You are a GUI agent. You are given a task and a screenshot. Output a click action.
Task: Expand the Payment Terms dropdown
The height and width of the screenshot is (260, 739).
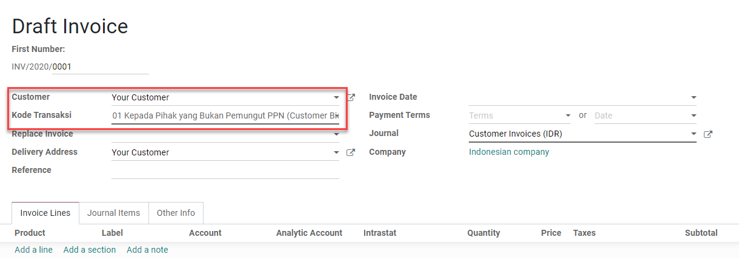click(x=568, y=115)
